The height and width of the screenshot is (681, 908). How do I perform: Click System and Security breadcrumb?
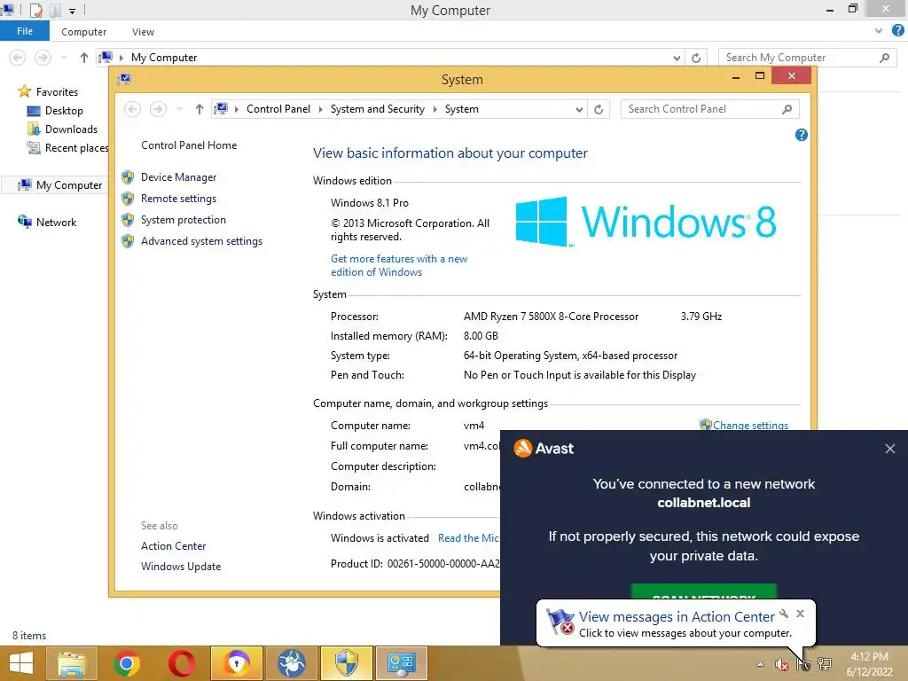(377, 109)
